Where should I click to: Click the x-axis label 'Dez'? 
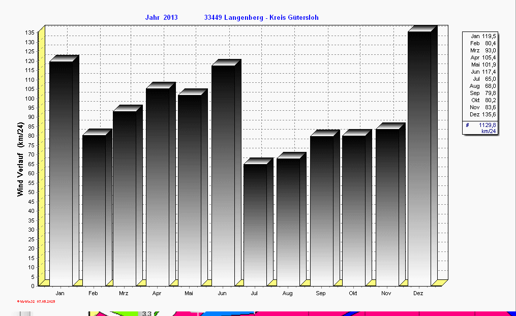(418, 293)
